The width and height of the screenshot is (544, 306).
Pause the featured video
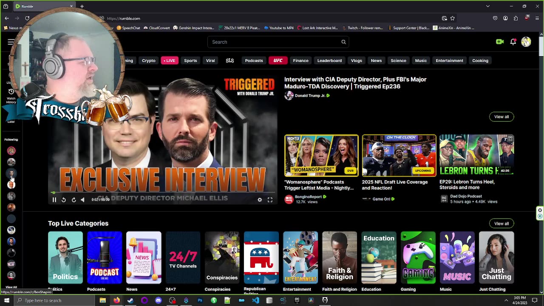click(54, 200)
